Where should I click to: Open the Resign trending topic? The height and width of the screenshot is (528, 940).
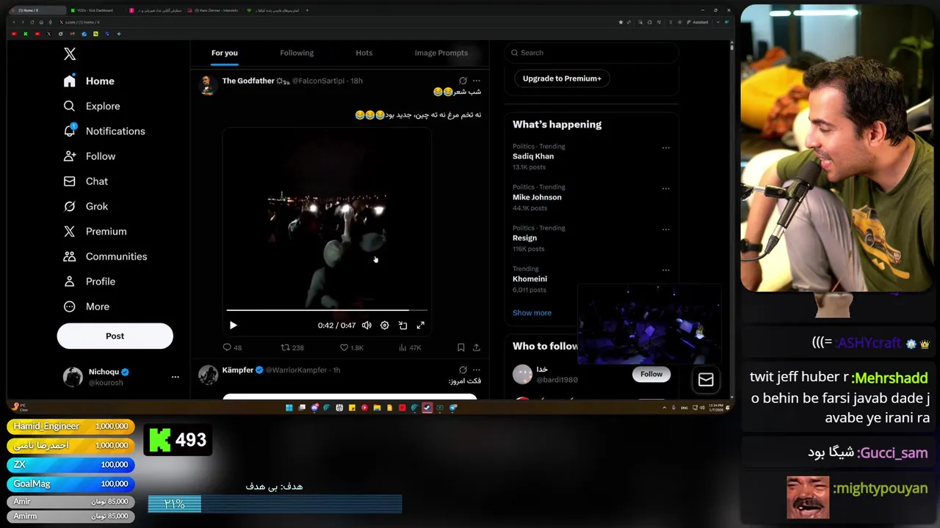coord(524,238)
